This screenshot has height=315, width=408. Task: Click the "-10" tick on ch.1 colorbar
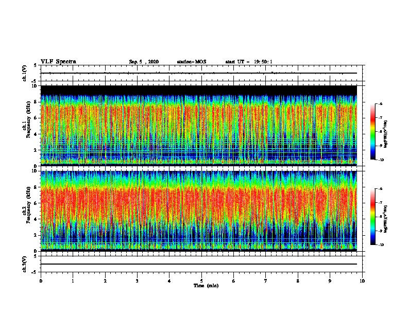(381, 160)
